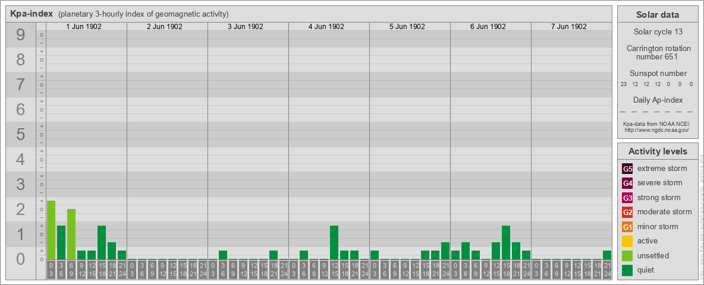The height and width of the screenshot is (285, 704).
Task: Click the 5 Jun 0-3h bar
Action: click(x=375, y=255)
